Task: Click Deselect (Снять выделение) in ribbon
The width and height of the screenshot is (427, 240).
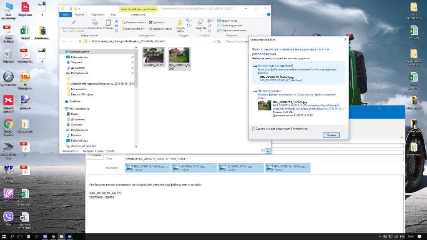Action: click(230, 25)
